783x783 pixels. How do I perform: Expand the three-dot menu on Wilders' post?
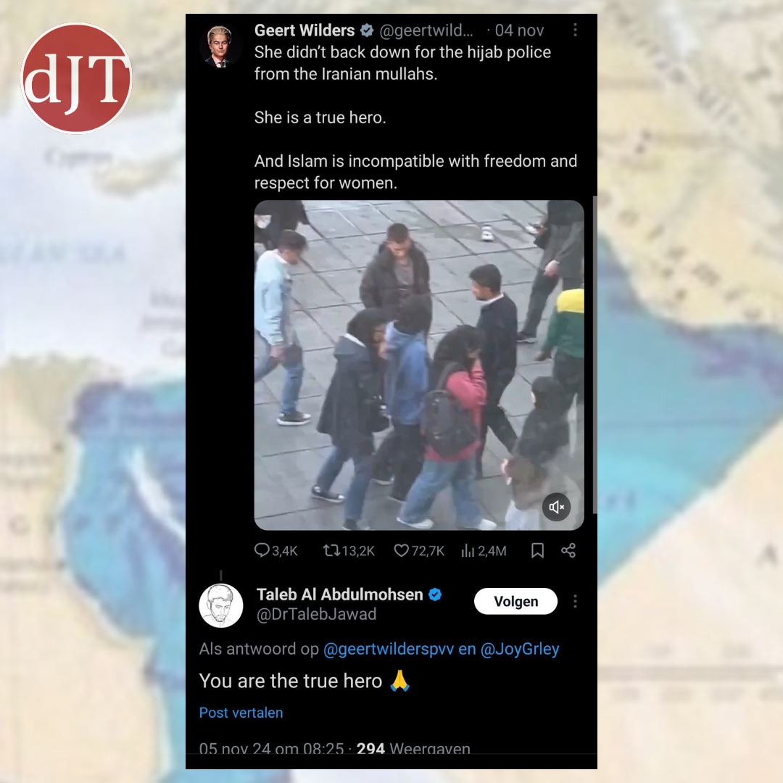coord(575,30)
